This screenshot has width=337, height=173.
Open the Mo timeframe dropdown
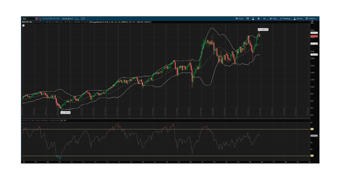coord(265,19)
